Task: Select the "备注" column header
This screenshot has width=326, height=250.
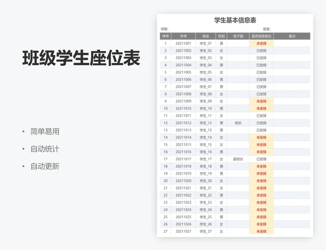Action: click(292, 36)
